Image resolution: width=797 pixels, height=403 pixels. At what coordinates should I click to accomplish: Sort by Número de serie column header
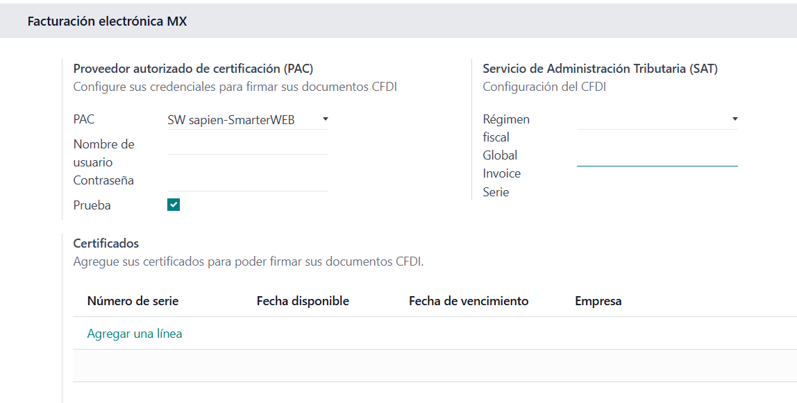coord(133,301)
